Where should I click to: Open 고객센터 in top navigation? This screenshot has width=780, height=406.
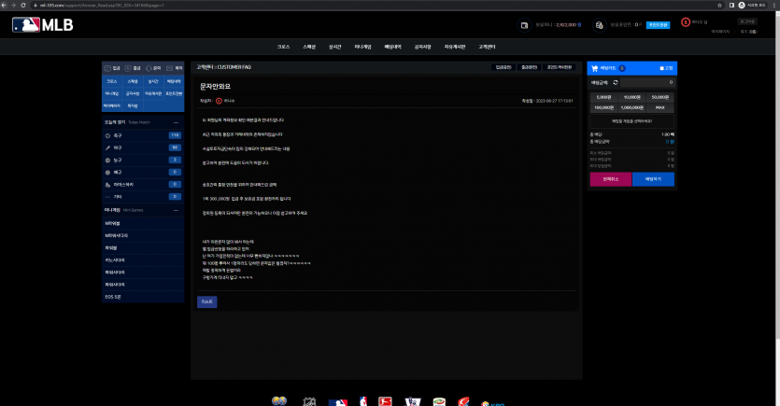(x=487, y=47)
